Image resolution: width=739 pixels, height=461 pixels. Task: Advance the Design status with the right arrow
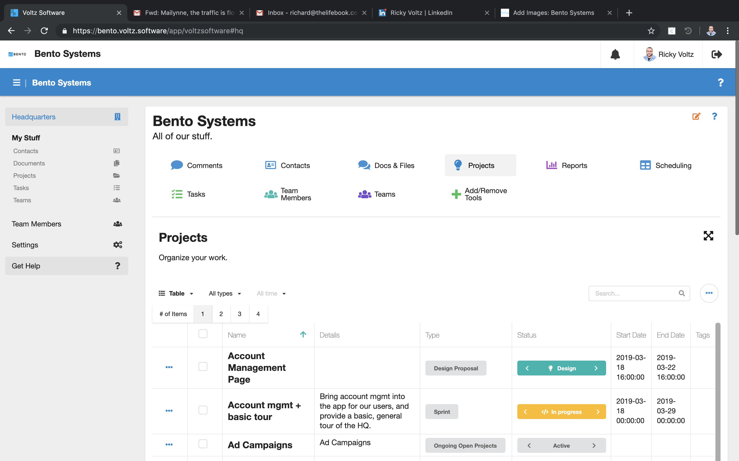pyautogui.click(x=596, y=368)
